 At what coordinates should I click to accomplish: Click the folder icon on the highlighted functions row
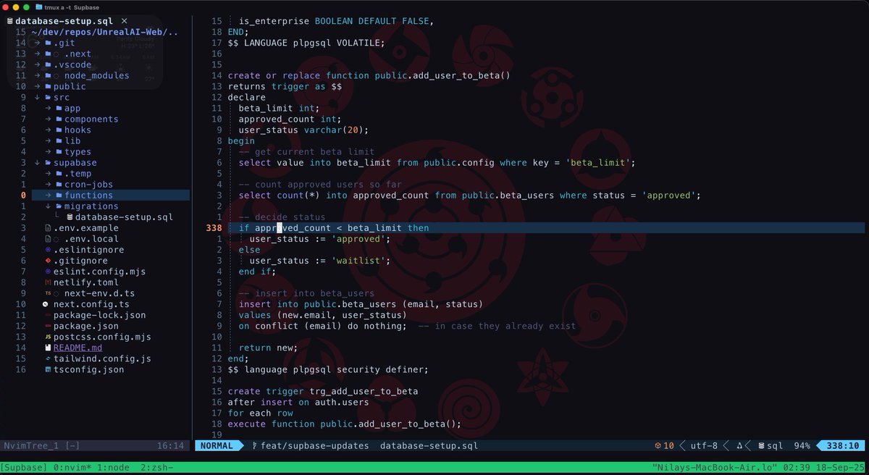click(x=59, y=195)
